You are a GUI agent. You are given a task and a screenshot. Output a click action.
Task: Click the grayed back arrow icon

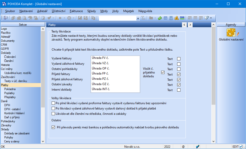click(x=60, y=18)
